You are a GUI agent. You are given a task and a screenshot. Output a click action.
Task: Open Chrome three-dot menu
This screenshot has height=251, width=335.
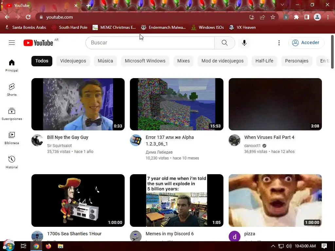[x=328, y=17]
